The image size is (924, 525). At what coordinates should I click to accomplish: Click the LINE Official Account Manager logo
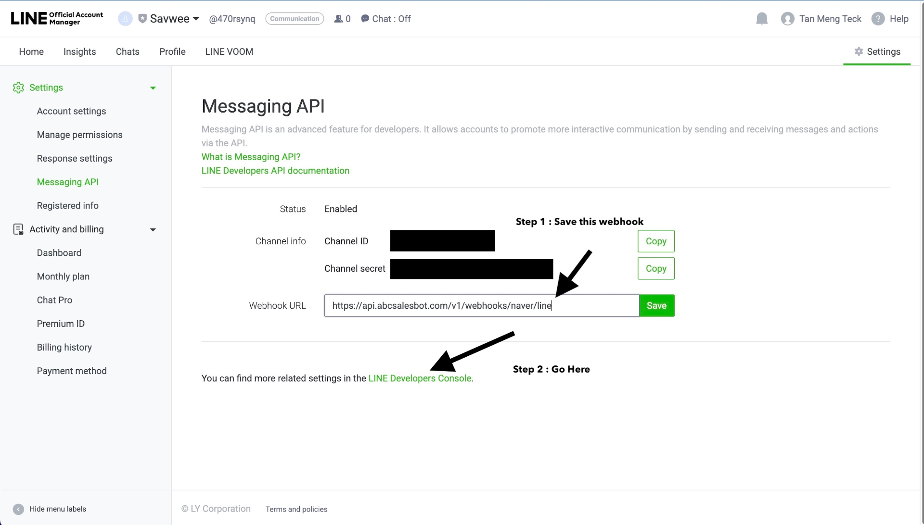tap(57, 18)
